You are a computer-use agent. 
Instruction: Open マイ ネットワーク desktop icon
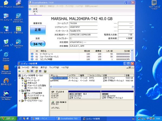coord(6,30)
